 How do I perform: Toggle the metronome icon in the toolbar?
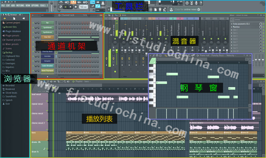61,2
